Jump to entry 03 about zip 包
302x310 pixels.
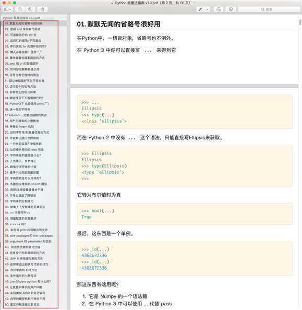(x=20, y=35)
